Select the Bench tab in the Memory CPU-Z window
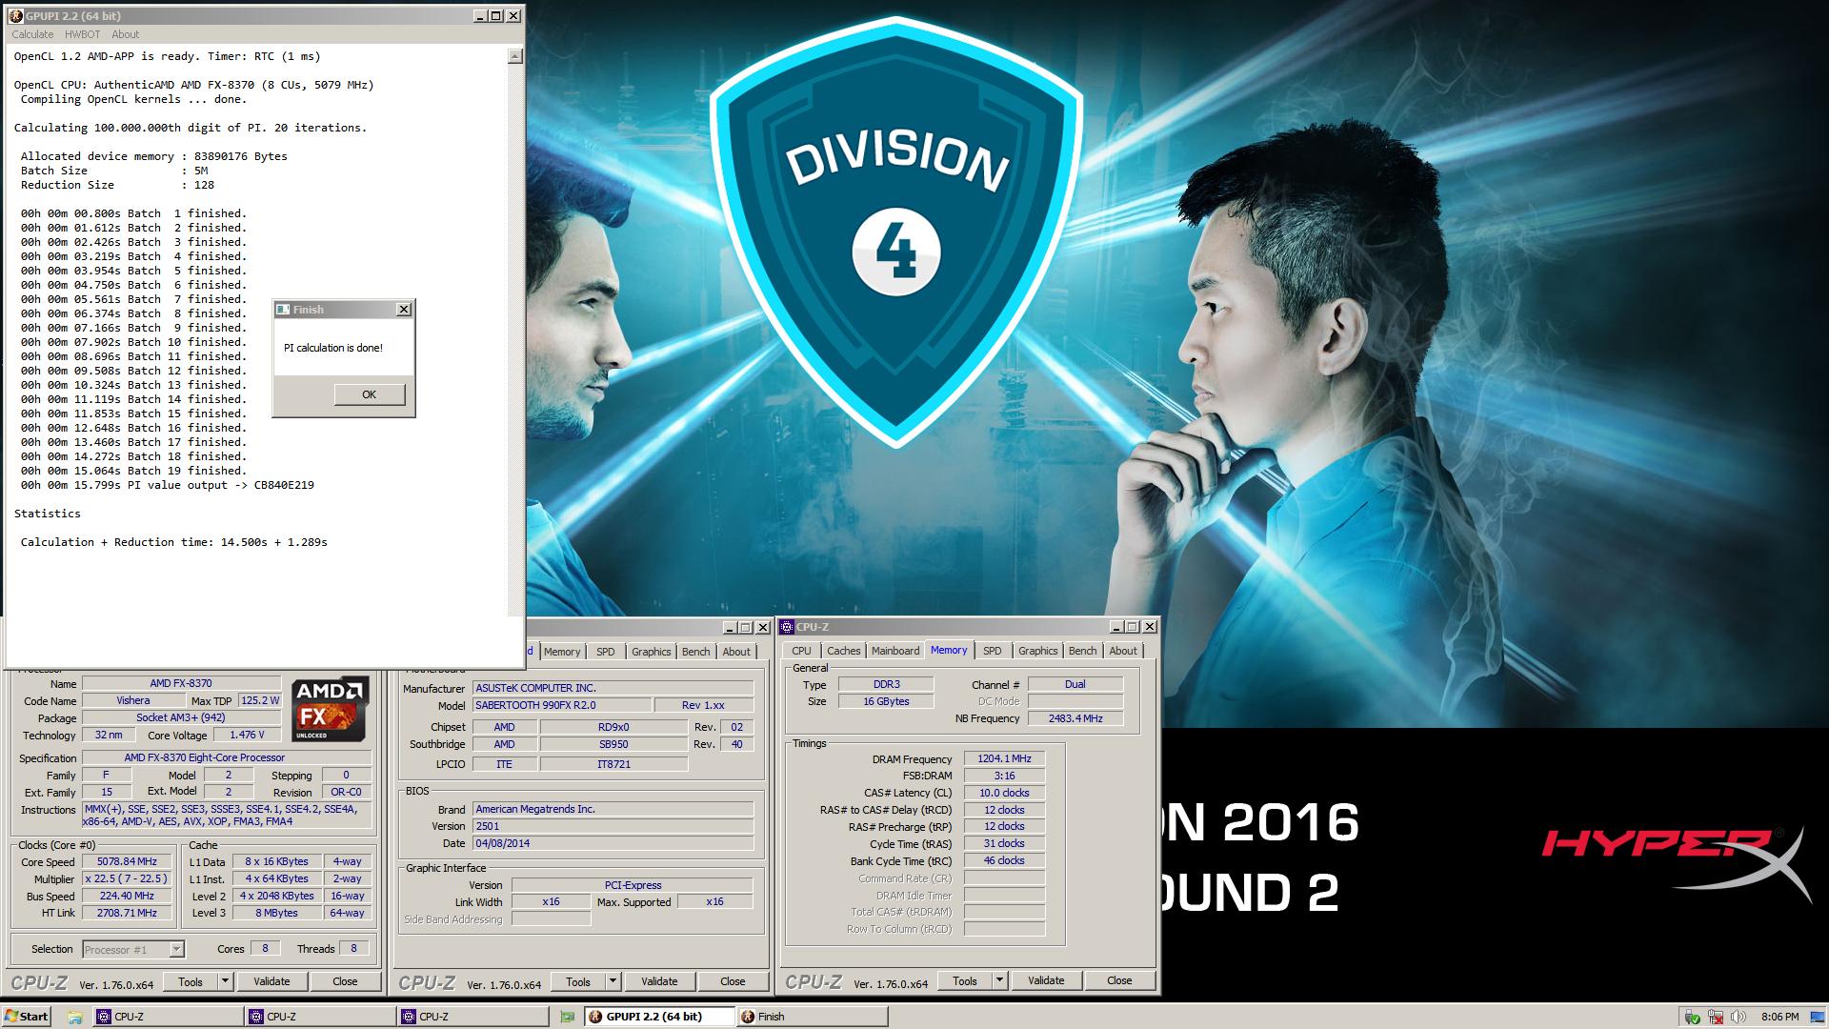Screen dimensions: 1829x1029 1083,651
